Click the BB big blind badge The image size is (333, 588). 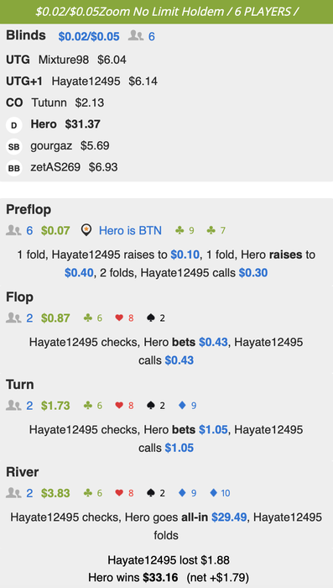pos(14,168)
